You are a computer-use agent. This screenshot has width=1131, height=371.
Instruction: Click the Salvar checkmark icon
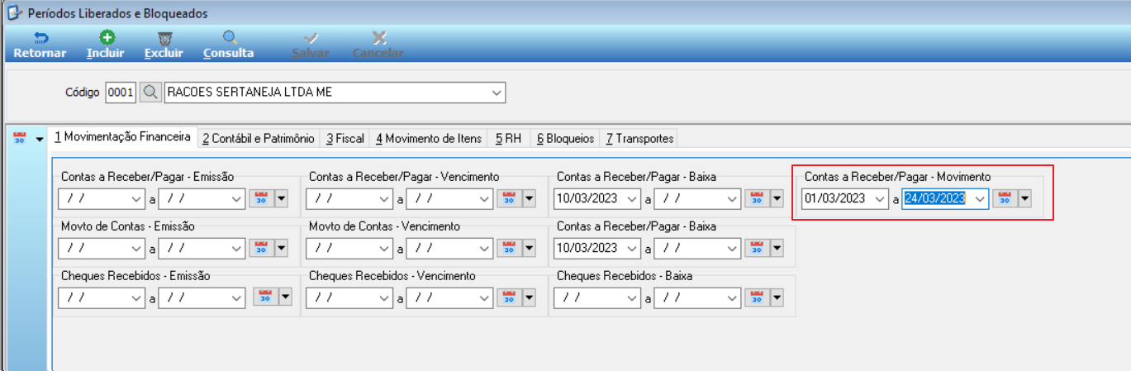tap(311, 38)
